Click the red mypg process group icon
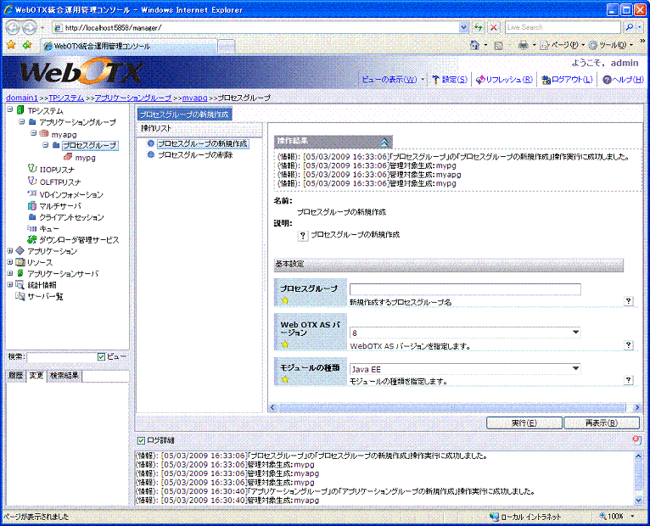650x526 pixels. 68,158
